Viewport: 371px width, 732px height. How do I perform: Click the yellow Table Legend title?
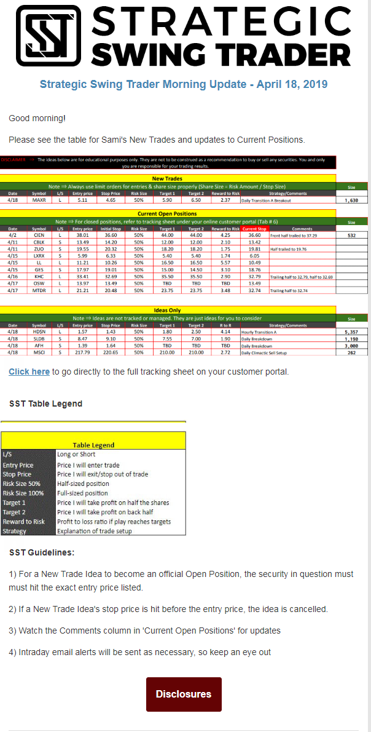click(x=93, y=445)
